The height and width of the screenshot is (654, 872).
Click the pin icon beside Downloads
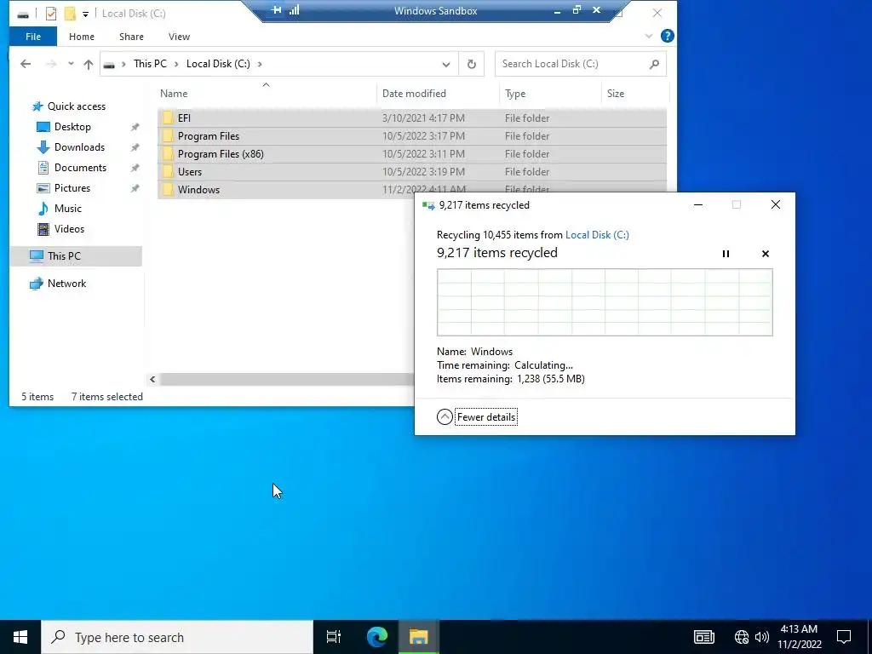135,147
